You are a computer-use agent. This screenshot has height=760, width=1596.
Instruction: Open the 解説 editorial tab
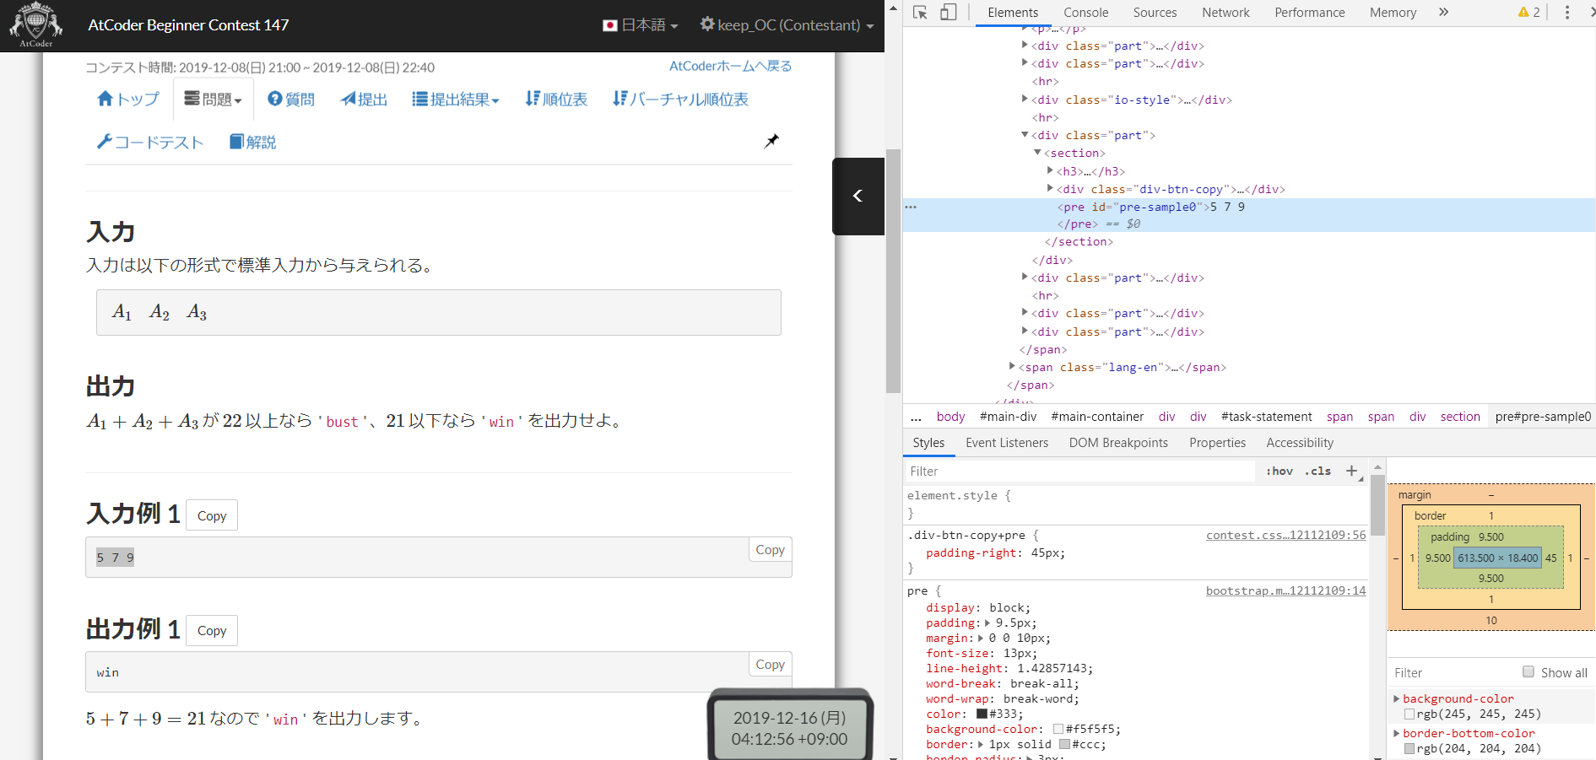pos(253,143)
